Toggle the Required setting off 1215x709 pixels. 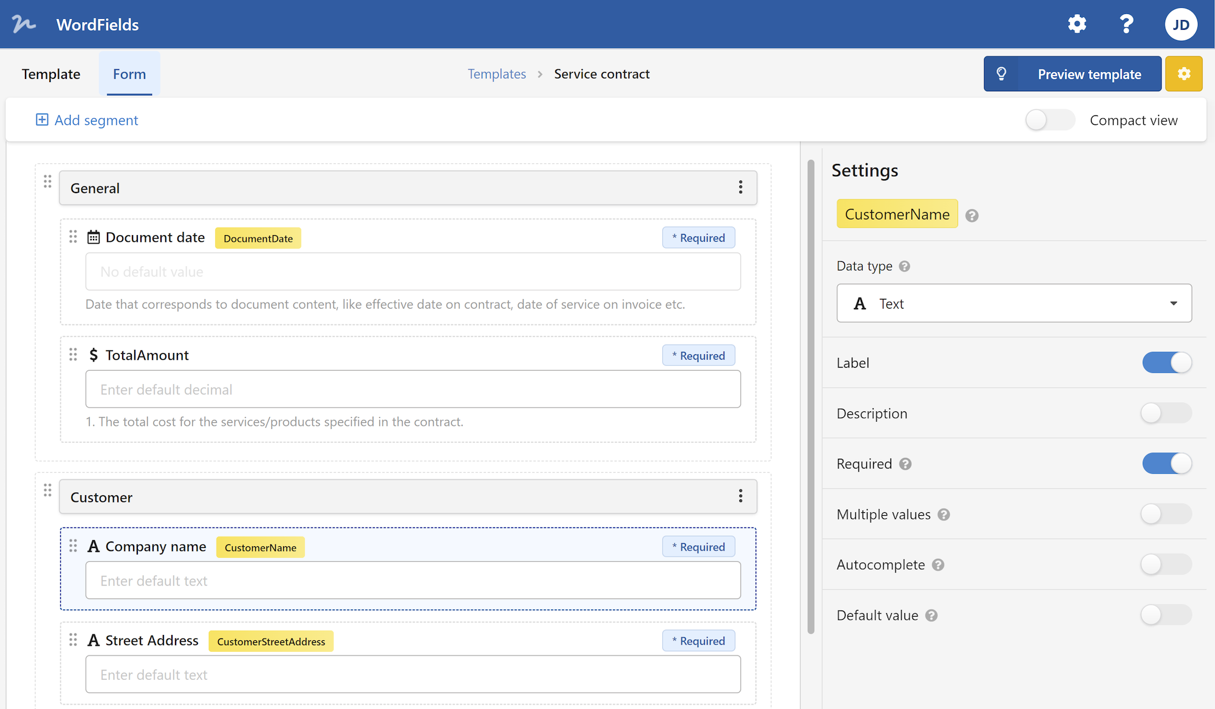click(x=1167, y=464)
